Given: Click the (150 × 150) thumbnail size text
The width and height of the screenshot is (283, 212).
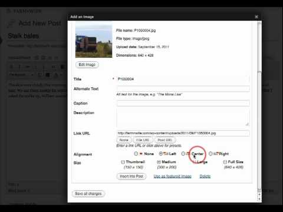Looking at the screenshot, I should coord(133,167).
